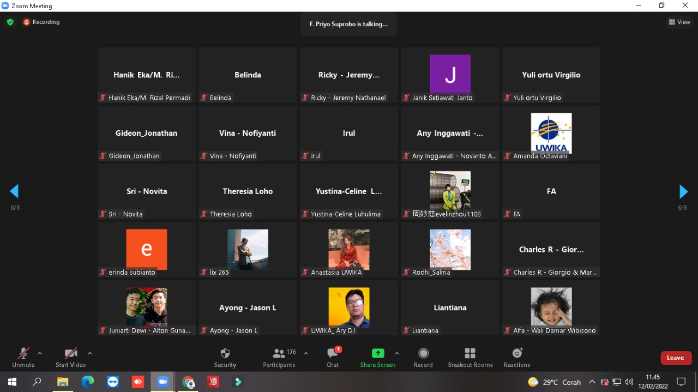698x392 pixels.
Task: Open the Participants panel
Action: coord(279,358)
